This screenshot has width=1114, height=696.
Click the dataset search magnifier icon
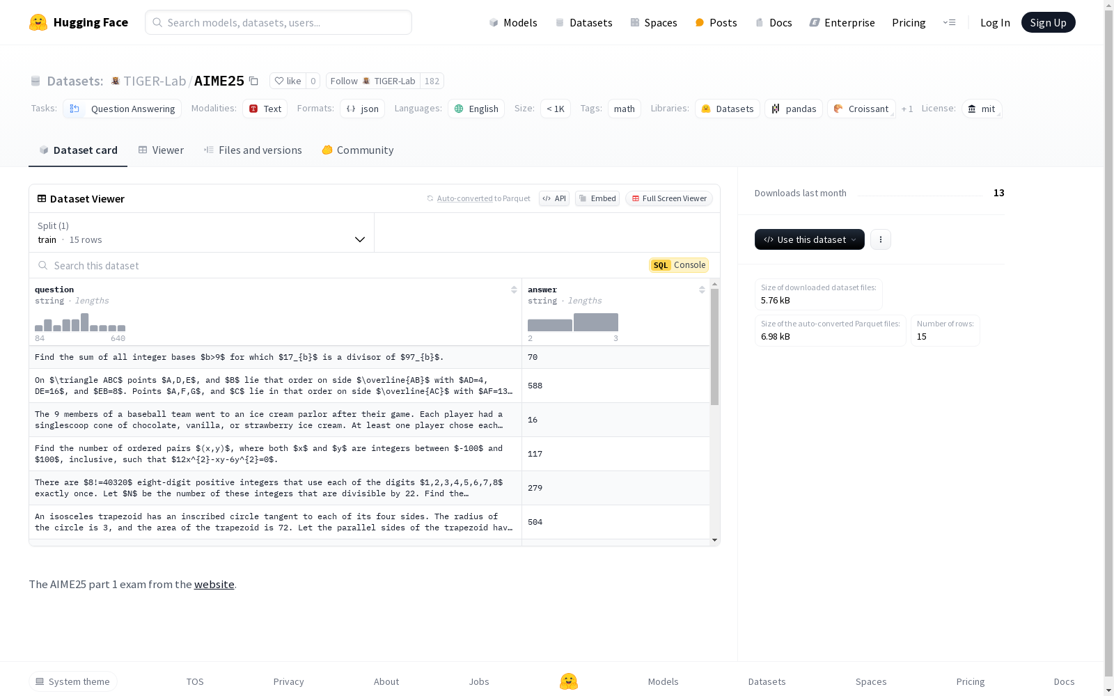[x=43, y=265]
